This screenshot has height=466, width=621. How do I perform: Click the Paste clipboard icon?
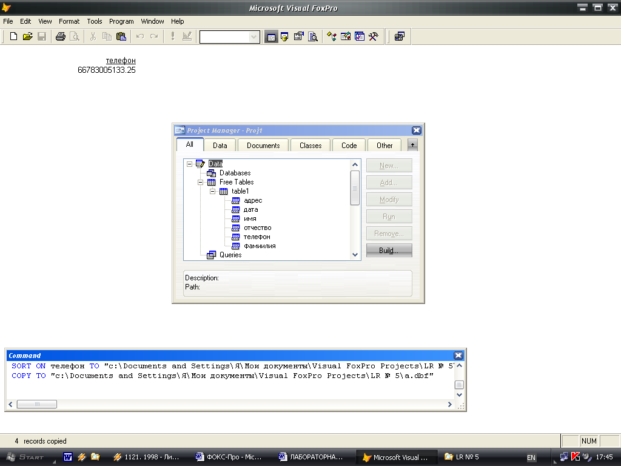pos(121,36)
